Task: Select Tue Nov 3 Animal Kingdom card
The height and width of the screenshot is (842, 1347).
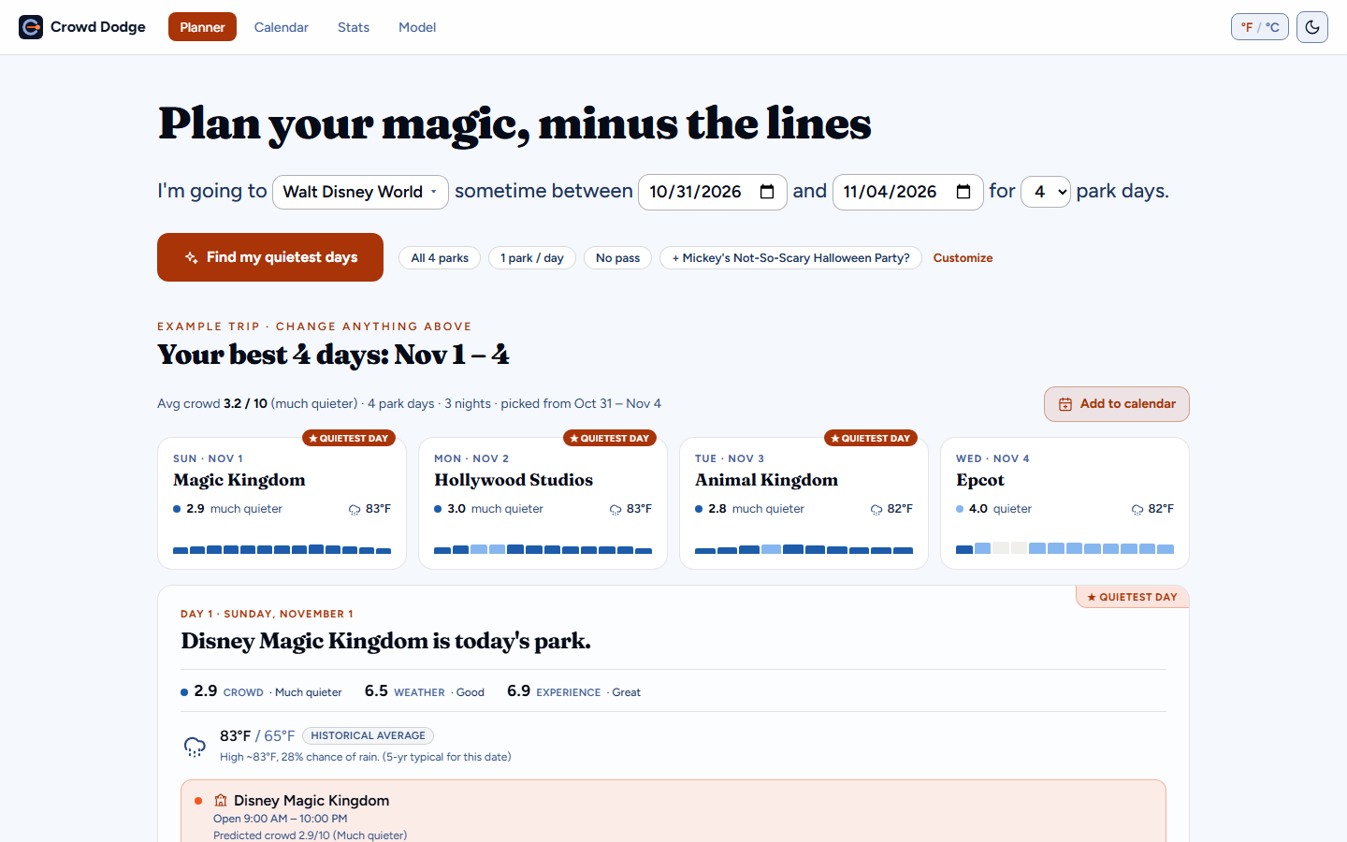Action: tap(804, 503)
